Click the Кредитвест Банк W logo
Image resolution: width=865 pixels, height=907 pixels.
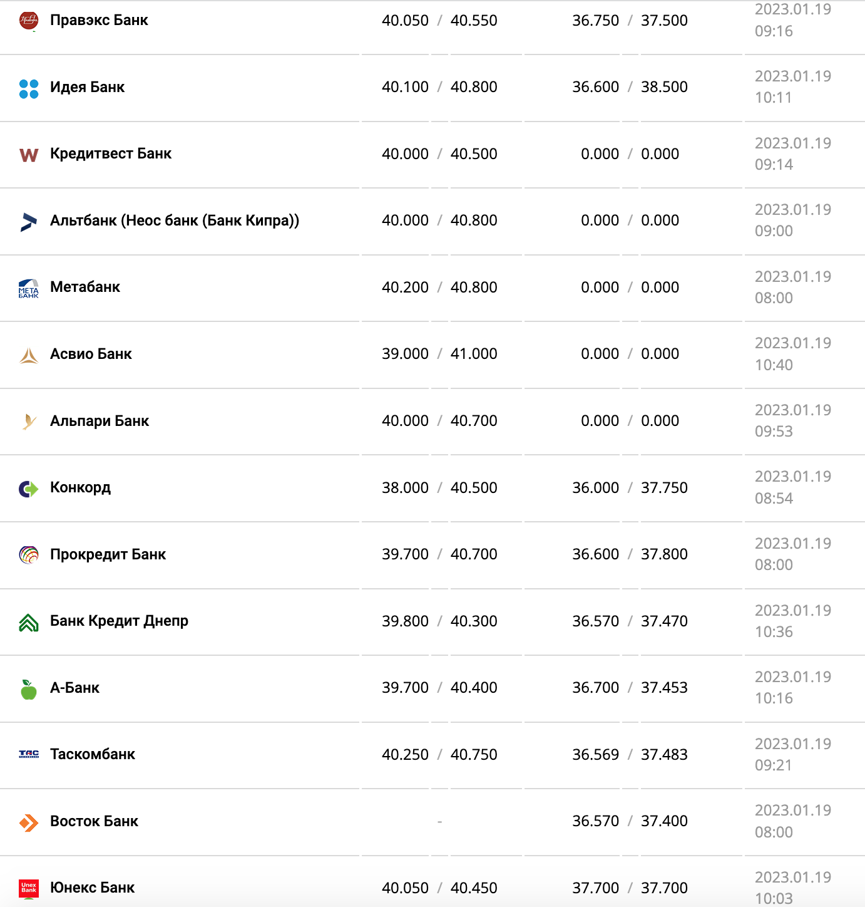tap(29, 155)
